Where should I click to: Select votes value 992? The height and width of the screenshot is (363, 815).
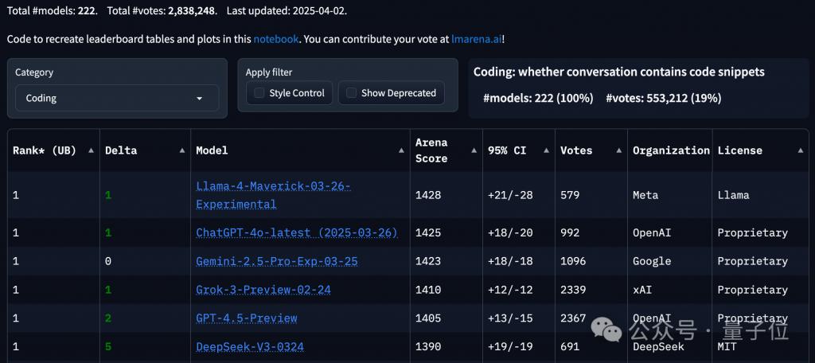(570, 232)
